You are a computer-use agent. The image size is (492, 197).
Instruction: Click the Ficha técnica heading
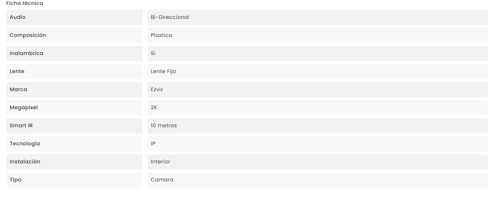pyautogui.click(x=24, y=3)
